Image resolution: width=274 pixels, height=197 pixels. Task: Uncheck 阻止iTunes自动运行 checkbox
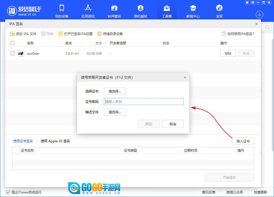click(8, 192)
